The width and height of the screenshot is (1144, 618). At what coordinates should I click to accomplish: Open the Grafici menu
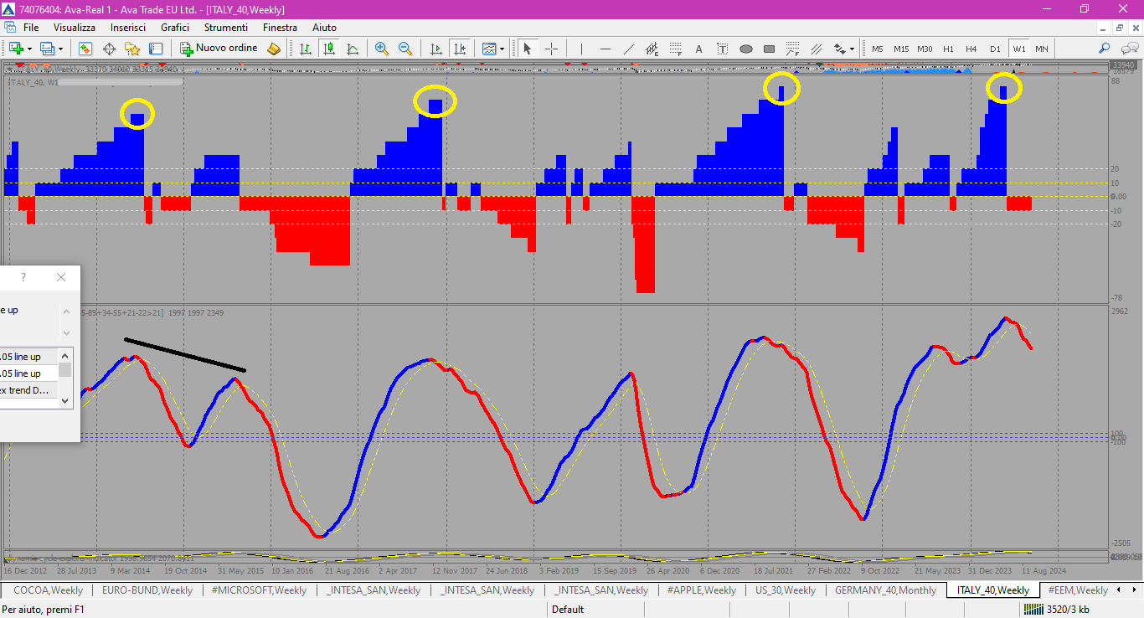[175, 28]
